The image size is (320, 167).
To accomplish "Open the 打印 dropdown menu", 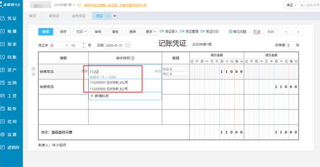I will [80, 32].
